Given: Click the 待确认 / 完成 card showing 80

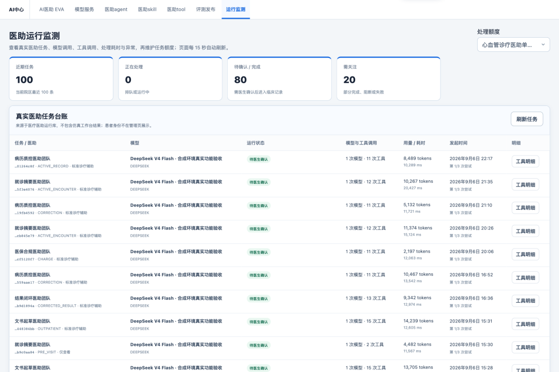Looking at the screenshot, I should 279,79.
